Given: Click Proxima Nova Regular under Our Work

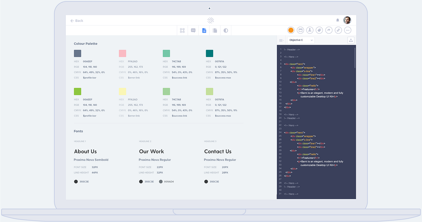Looking at the screenshot, I should pos(155,160).
